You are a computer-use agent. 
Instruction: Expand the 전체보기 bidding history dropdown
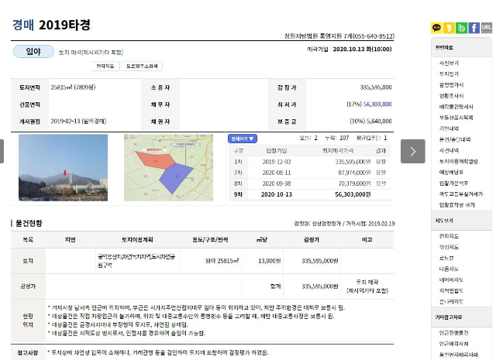[x=243, y=139]
